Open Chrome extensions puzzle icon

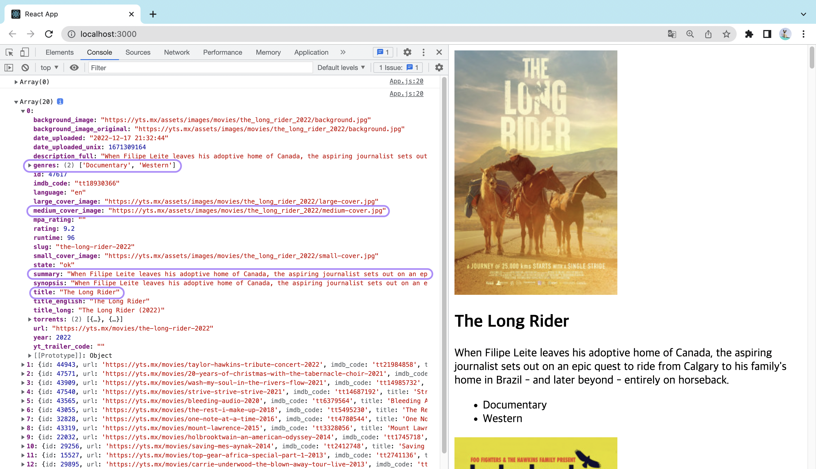[749, 34]
